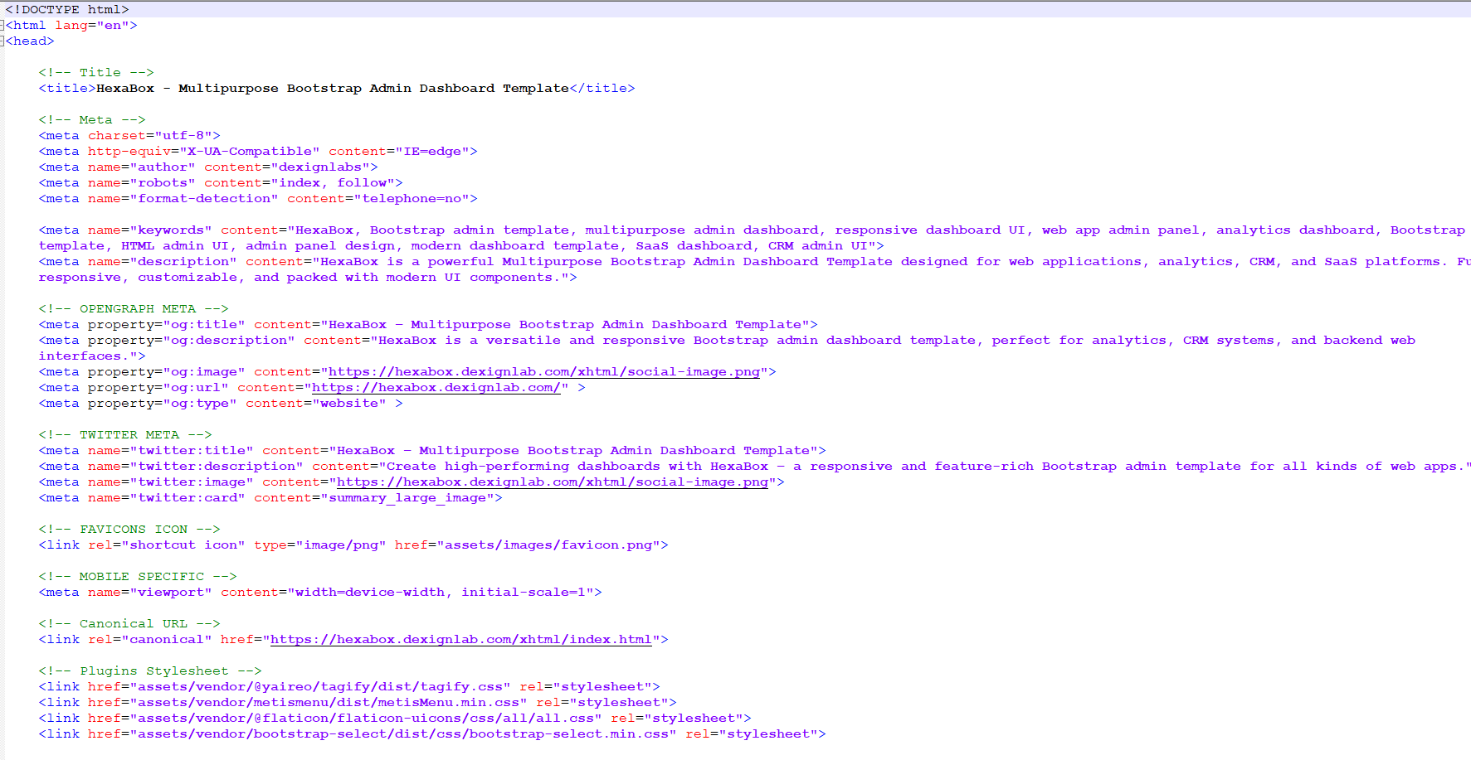This screenshot has width=1471, height=760.
Task: Click the name value "keywords"
Action: click(x=171, y=230)
